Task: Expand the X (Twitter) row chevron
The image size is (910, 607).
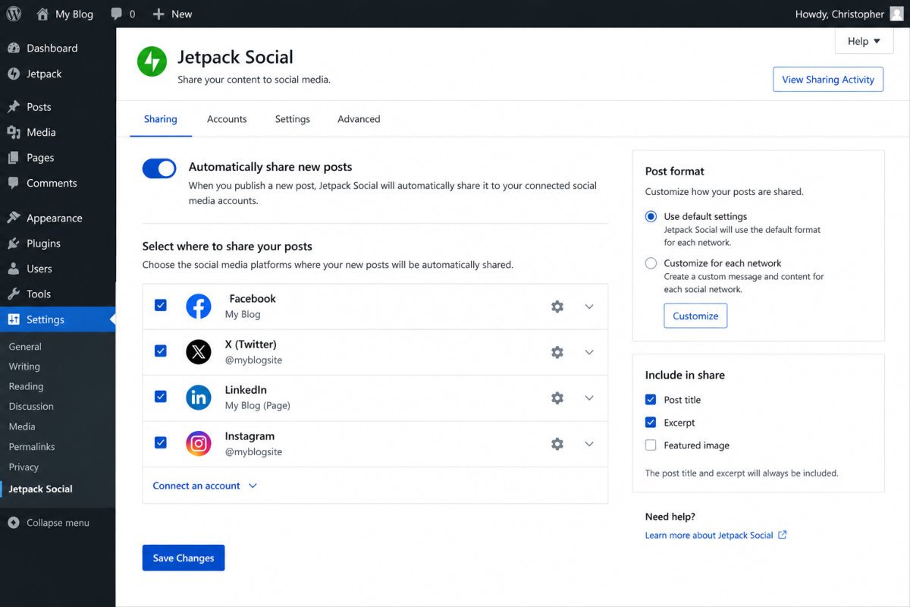Action: (x=589, y=352)
